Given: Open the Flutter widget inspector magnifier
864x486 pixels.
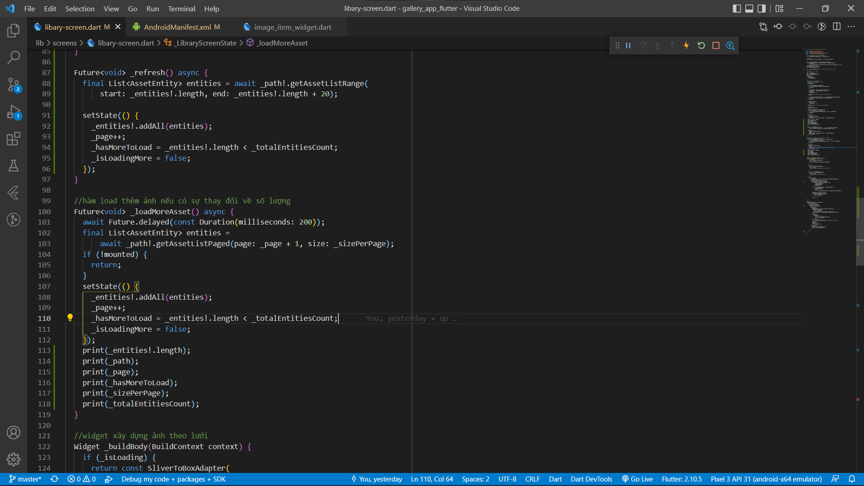Looking at the screenshot, I should tap(730, 45).
